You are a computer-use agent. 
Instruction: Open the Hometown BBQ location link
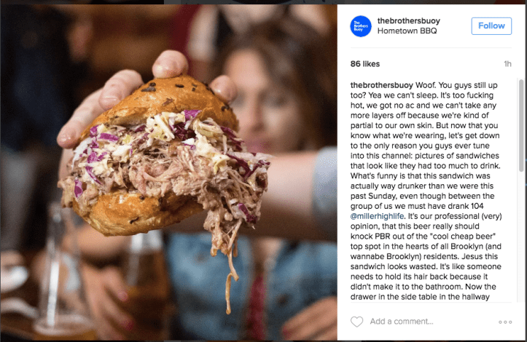[407, 31]
